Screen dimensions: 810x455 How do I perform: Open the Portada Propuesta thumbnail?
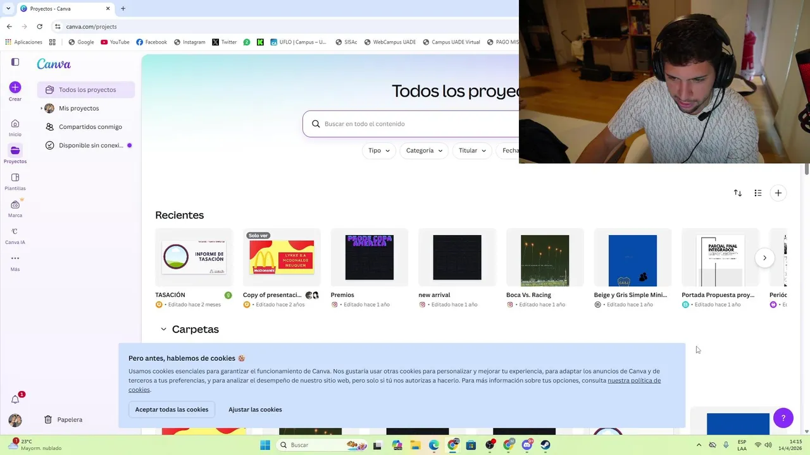[720, 258]
